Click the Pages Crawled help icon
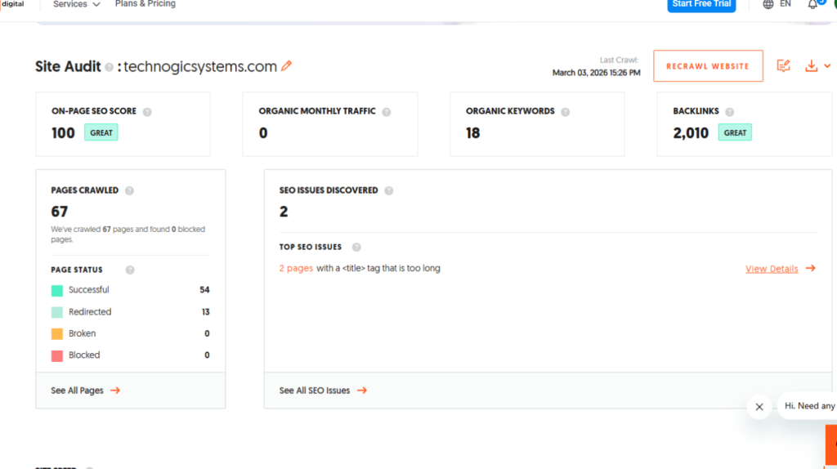Screen dimensions: 837x469 tap(129, 190)
